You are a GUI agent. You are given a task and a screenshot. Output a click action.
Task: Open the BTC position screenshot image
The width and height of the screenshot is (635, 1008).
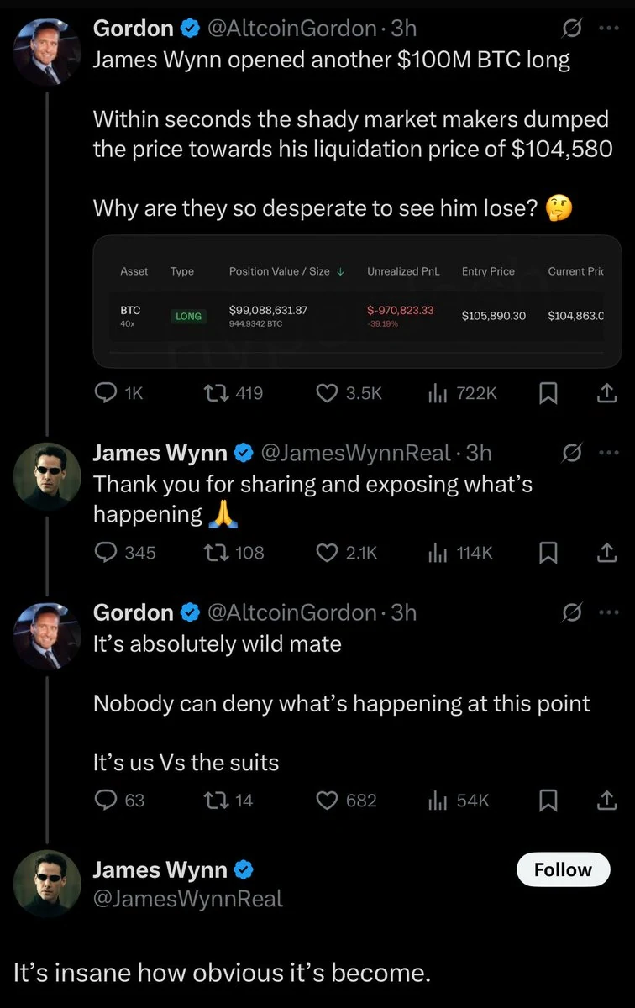357,302
